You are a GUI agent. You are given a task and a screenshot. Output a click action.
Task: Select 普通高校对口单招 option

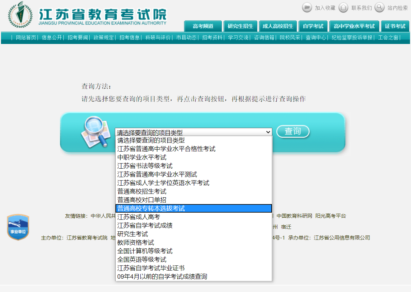tap(194, 200)
